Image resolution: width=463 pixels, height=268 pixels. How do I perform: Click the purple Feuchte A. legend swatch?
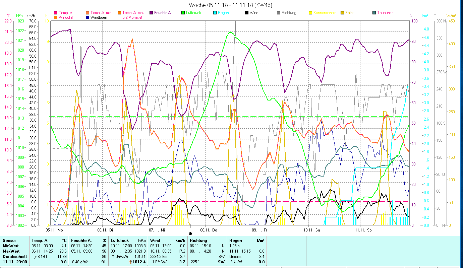tap(151, 13)
